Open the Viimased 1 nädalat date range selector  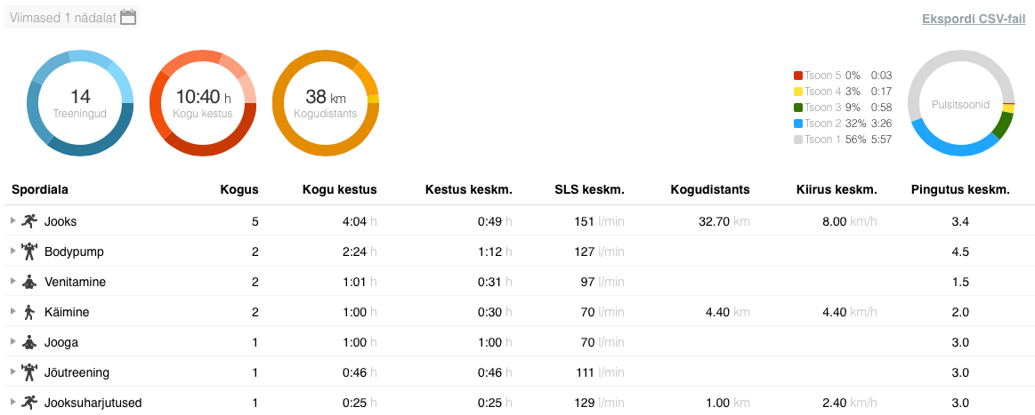[62, 17]
